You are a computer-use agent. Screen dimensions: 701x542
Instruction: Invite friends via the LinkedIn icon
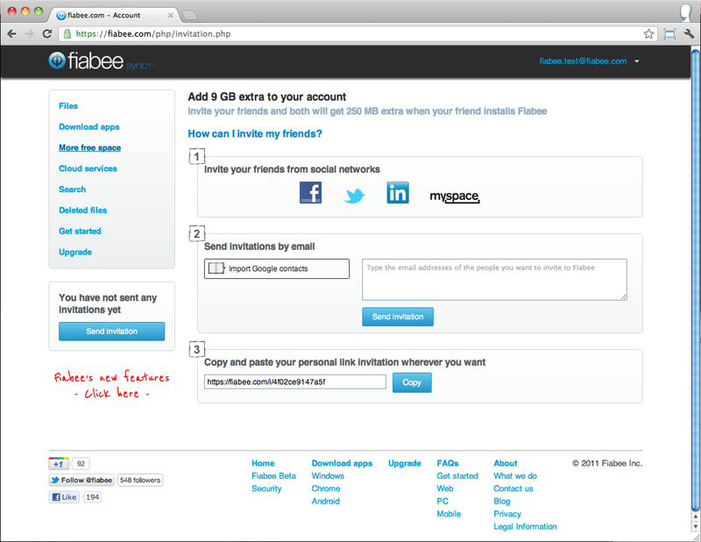[x=398, y=193]
